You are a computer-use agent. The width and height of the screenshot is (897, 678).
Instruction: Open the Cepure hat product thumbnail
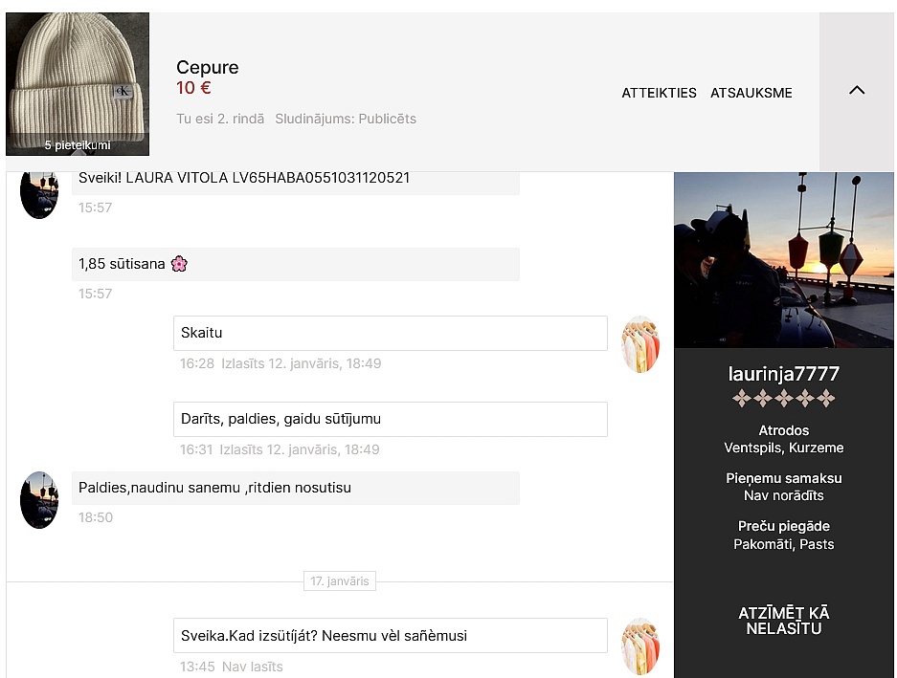click(x=78, y=83)
